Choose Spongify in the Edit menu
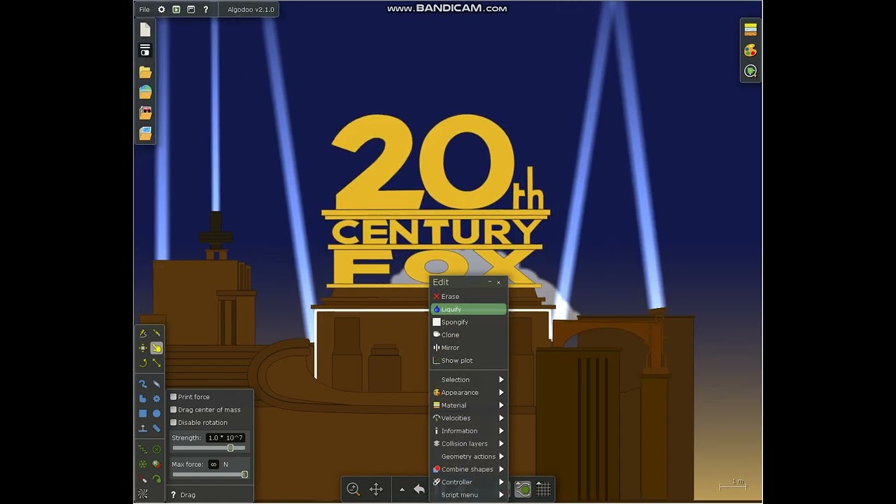896x504 pixels. (x=468, y=322)
